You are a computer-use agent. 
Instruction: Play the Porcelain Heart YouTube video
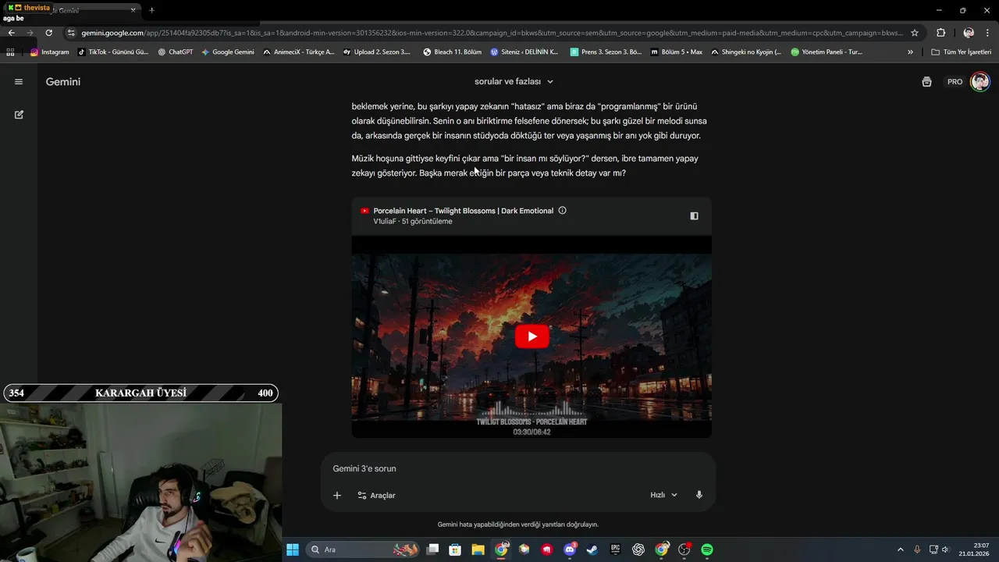tap(531, 336)
